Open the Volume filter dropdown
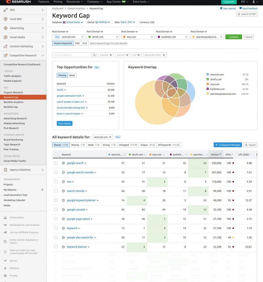 tap(122, 55)
